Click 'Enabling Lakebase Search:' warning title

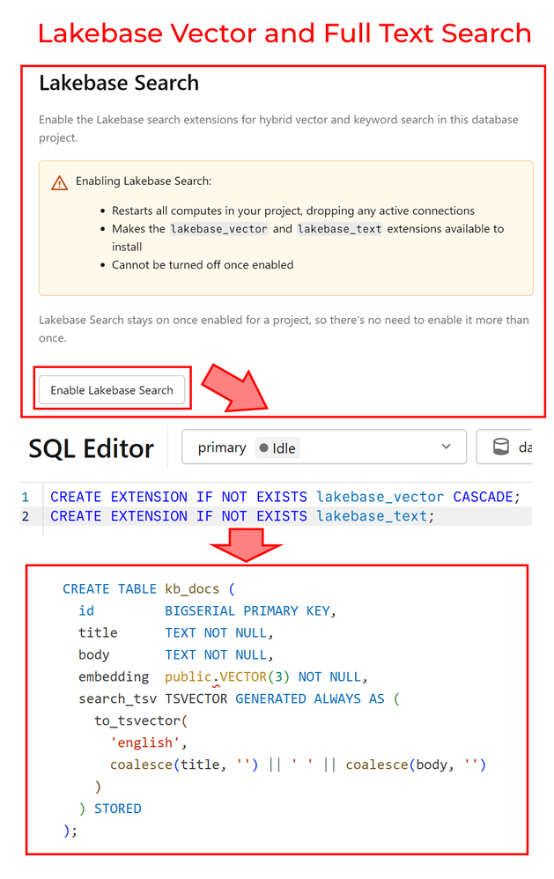144,181
